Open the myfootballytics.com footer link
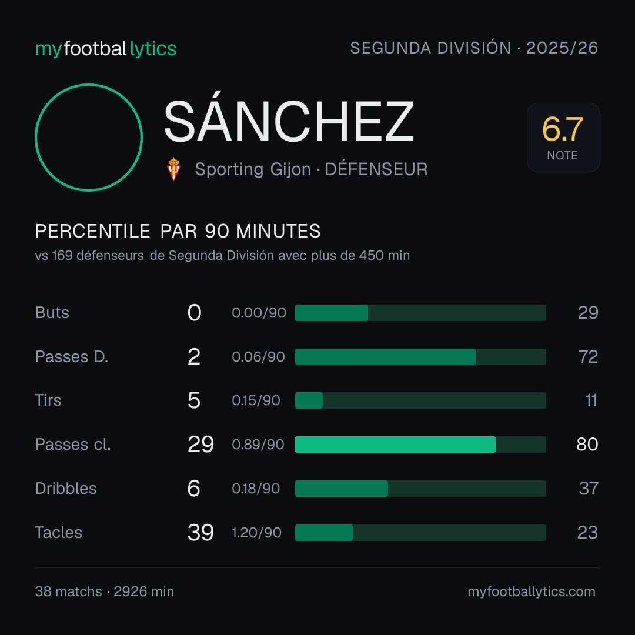 (532, 591)
